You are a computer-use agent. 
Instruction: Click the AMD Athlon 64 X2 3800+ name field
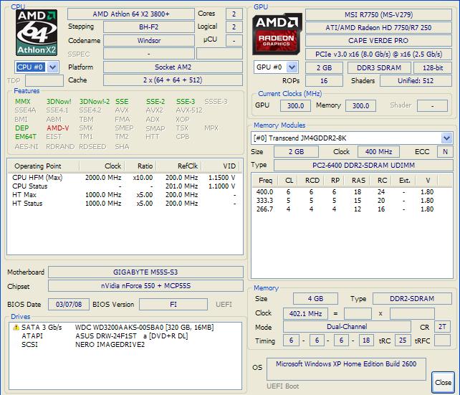(x=131, y=14)
